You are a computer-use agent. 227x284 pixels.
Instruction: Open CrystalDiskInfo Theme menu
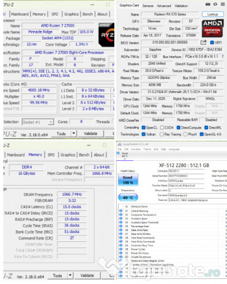pyautogui.click(x=147, y=149)
